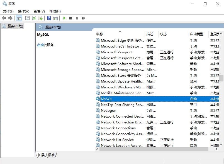
Task: Click the Forward arrow in the toolbar
Action: pyautogui.click(x=10, y=18)
